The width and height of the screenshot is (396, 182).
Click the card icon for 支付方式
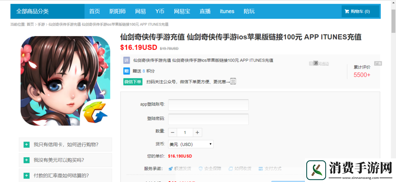click(x=260, y=169)
